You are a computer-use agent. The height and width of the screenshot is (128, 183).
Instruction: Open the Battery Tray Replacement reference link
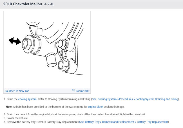pos(124,122)
